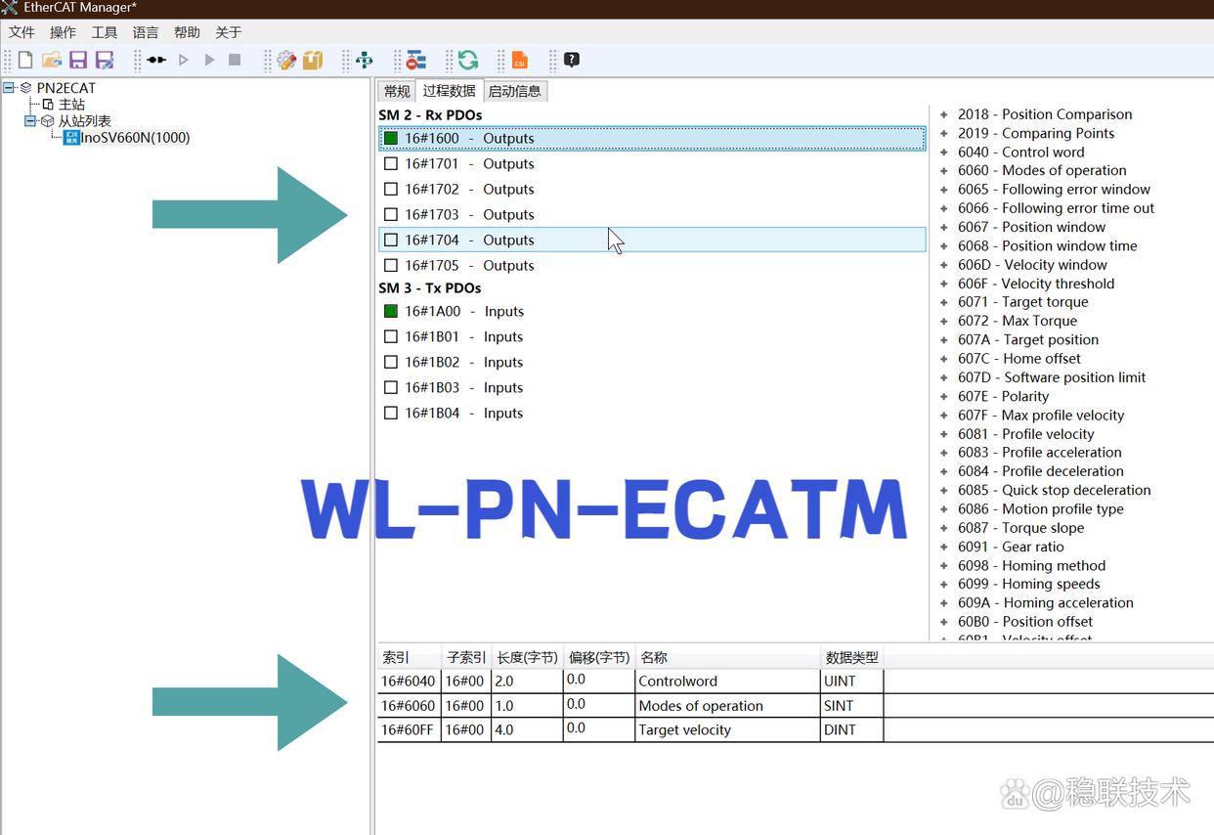Image resolution: width=1214 pixels, height=835 pixels.
Task: Expand the 6098 - Homing method entry
Action: pos(944,566)
